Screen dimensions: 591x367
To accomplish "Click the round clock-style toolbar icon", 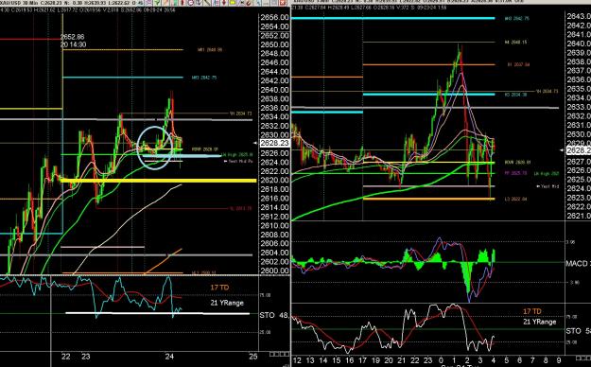I will pyautogui.click(x=191, y=2).
